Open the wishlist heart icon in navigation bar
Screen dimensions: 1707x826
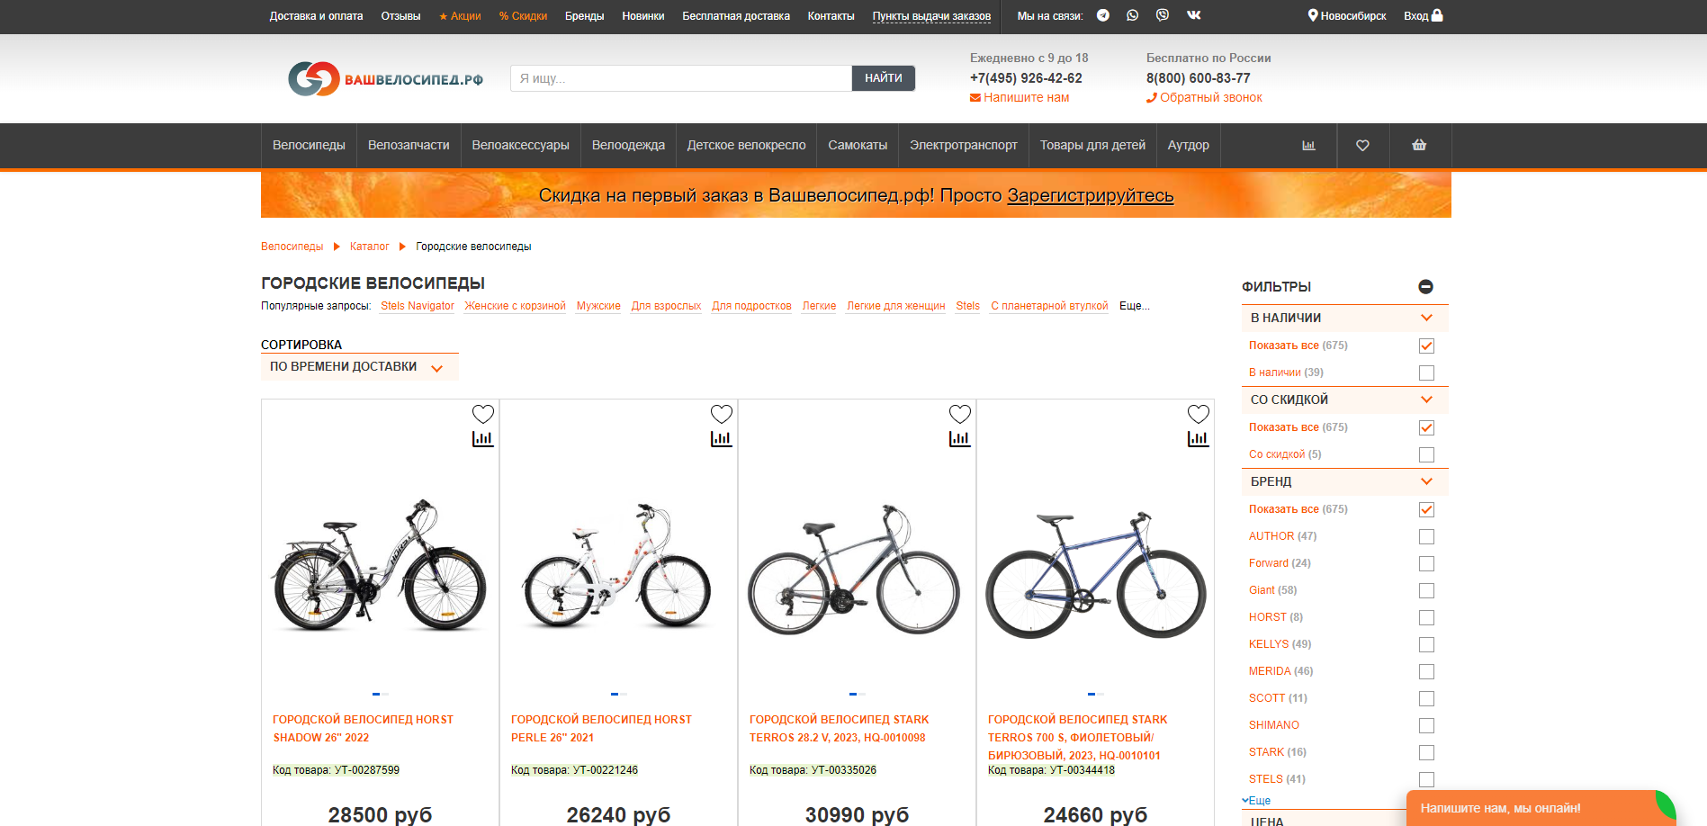pyautogui.click(x=1362, y=145)
